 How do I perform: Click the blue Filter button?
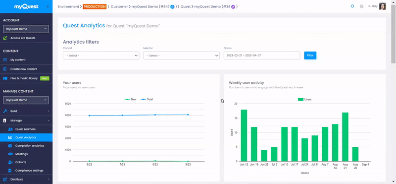(310, 56)
